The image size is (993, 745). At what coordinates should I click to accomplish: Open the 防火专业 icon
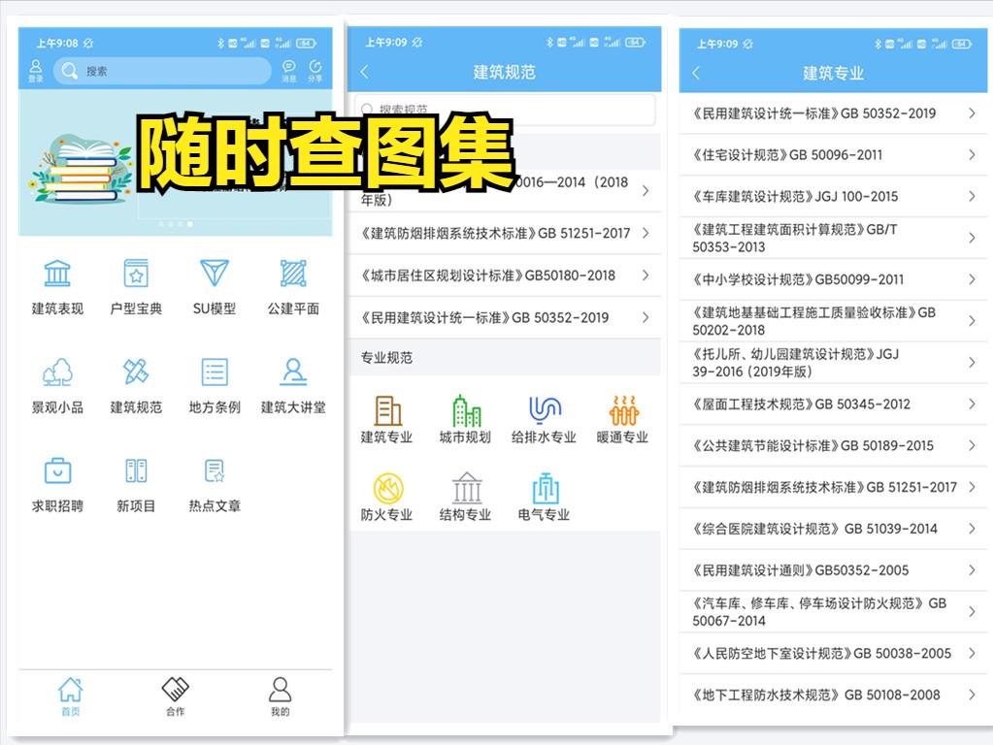(388, 493)
